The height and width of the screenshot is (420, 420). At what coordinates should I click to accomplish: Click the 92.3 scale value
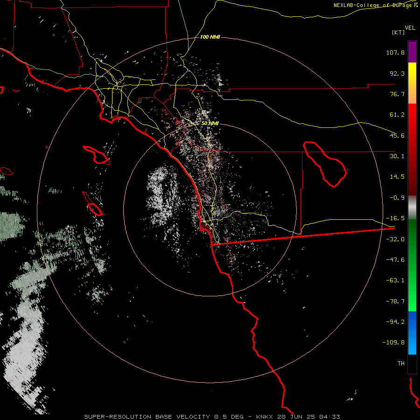tap(397, 73)
